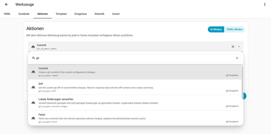The width and height of the screenshot is (271, 134).
Task: Open the Statistik tab
Action: pos(100,14)
